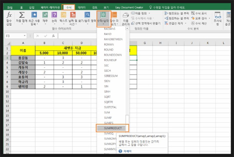Click Trace Dependents (참조하는 셀 추적)
Image resolution: width=234 pixels, height=157 pixels.
[x=177, y=18]
